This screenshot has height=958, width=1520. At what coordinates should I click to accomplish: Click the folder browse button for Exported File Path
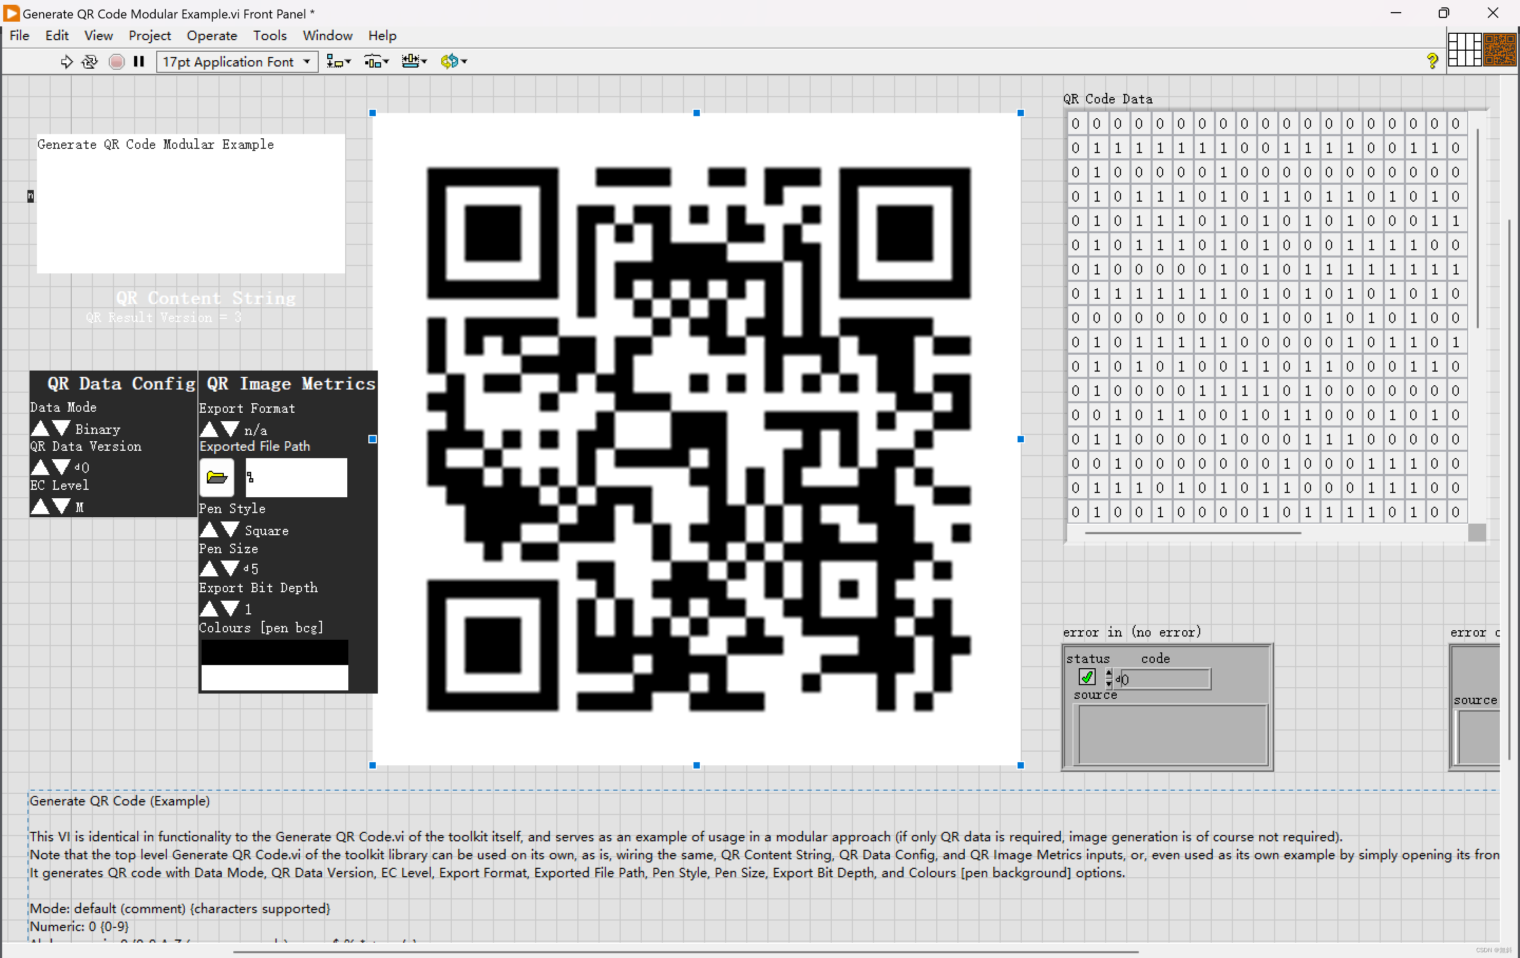pos(216,477)
